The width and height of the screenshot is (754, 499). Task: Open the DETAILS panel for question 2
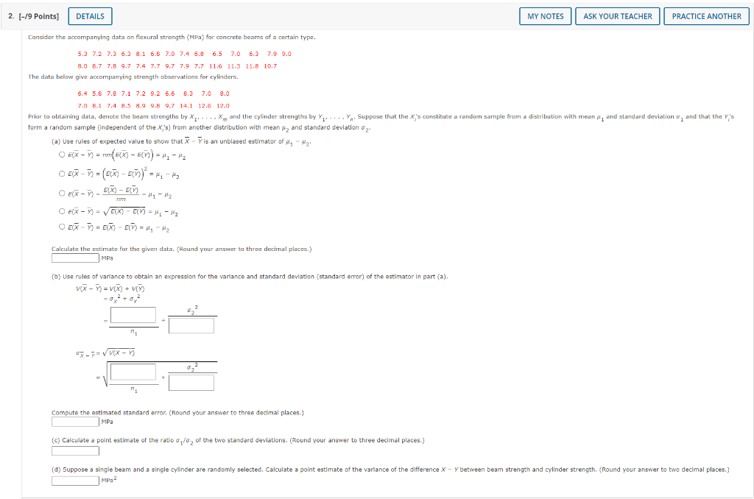tap(90, 15)
